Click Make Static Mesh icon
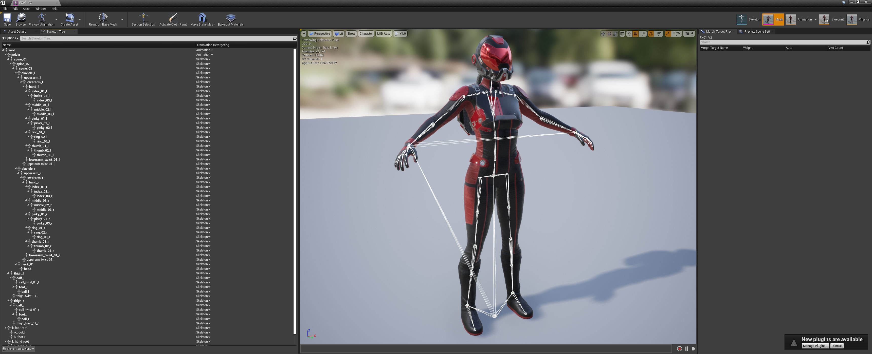 tap(202, 18)
